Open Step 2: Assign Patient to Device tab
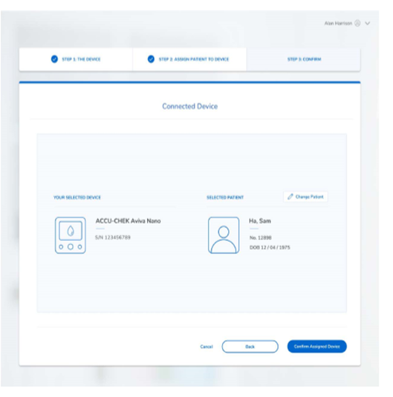This screenshot has height=397, width=393. [189, 59]
